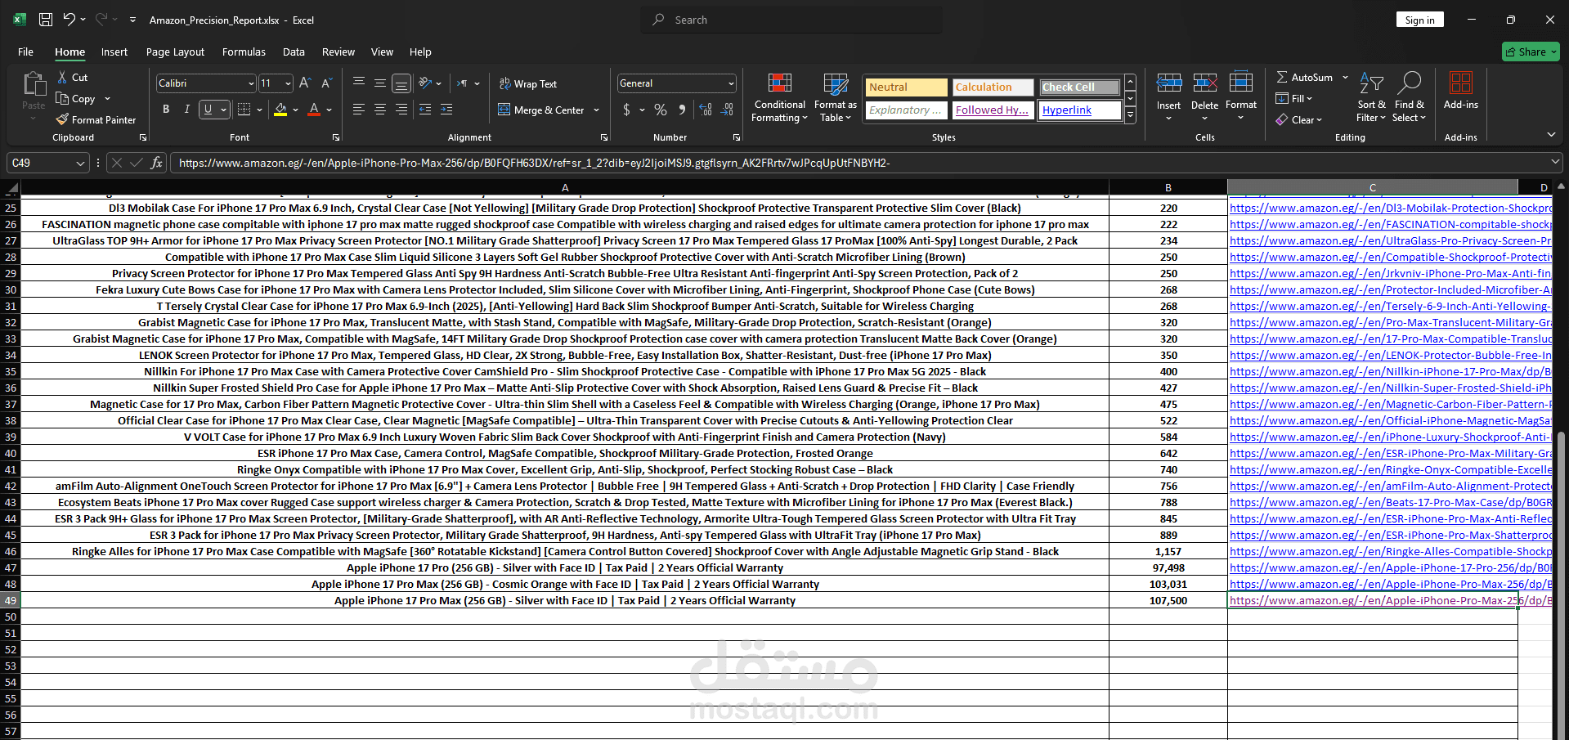Open the Dl3-Mobilak link in row 25

(x=1390, y=208)
